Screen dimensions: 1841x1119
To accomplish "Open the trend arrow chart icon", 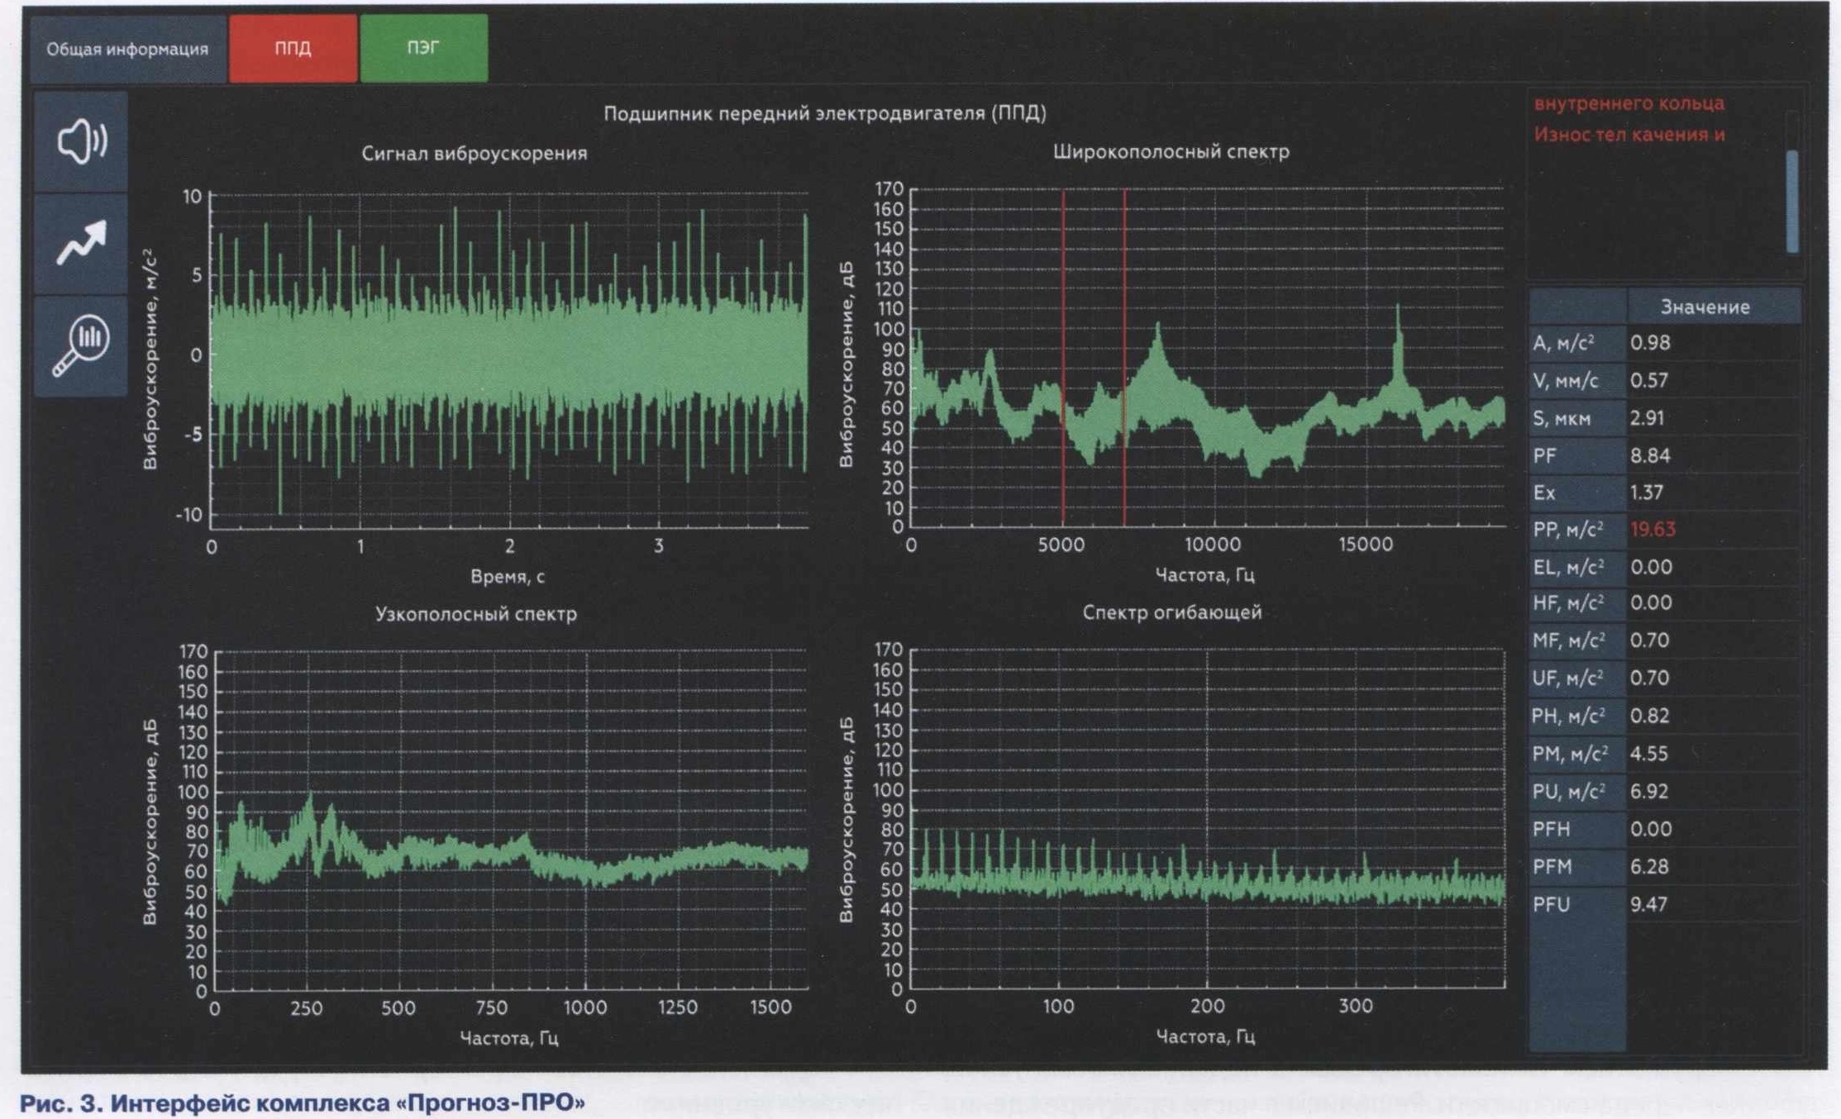I will pyautogui.click(x=81, y=243).
